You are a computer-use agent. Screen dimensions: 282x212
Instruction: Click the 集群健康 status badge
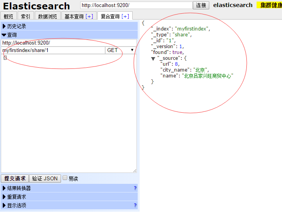coord(269,5)
